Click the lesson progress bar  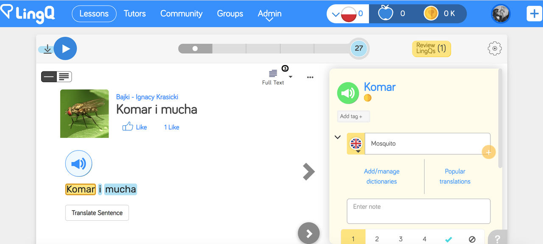[264, 49]
